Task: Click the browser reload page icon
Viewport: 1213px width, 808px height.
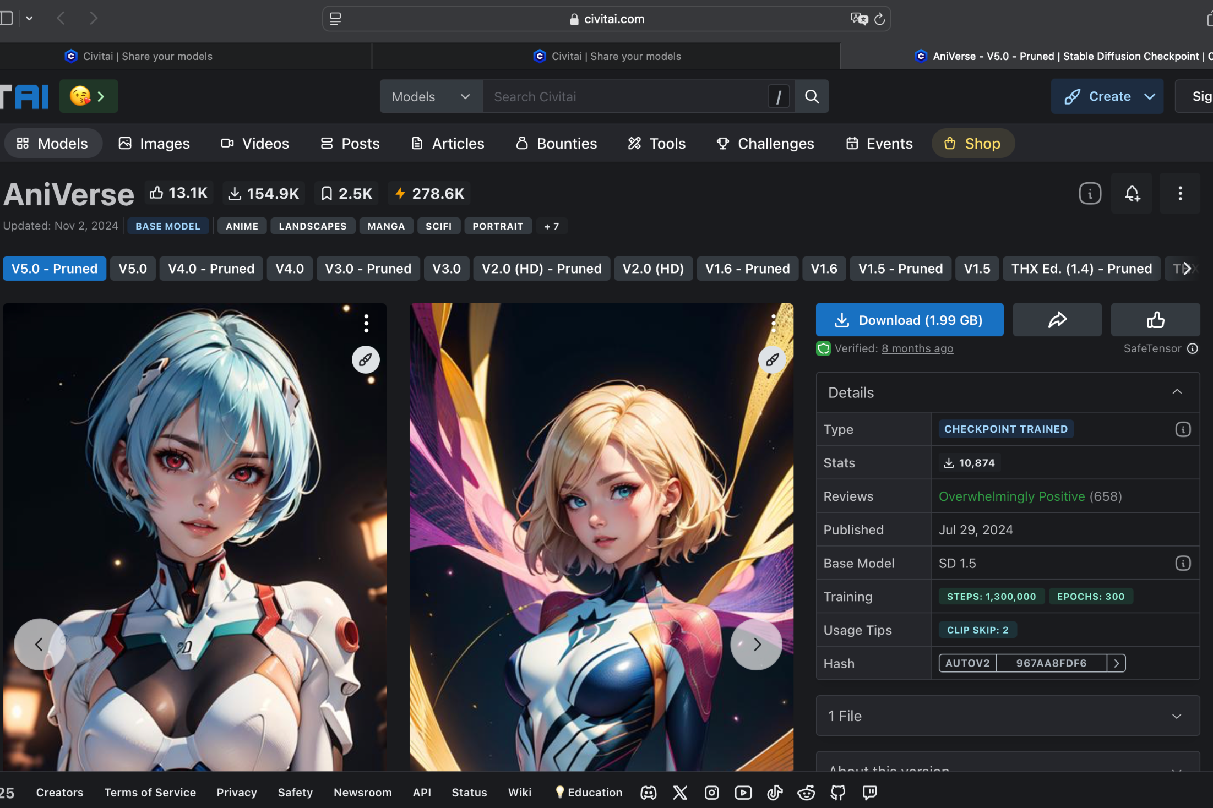Action: (x=880, y=19)
